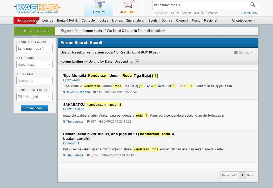The height and width of the screenshot is (188, 273).
Task: Open The Lounge link under Dahlan Iskan thread
Action: (x=75, y=155)
